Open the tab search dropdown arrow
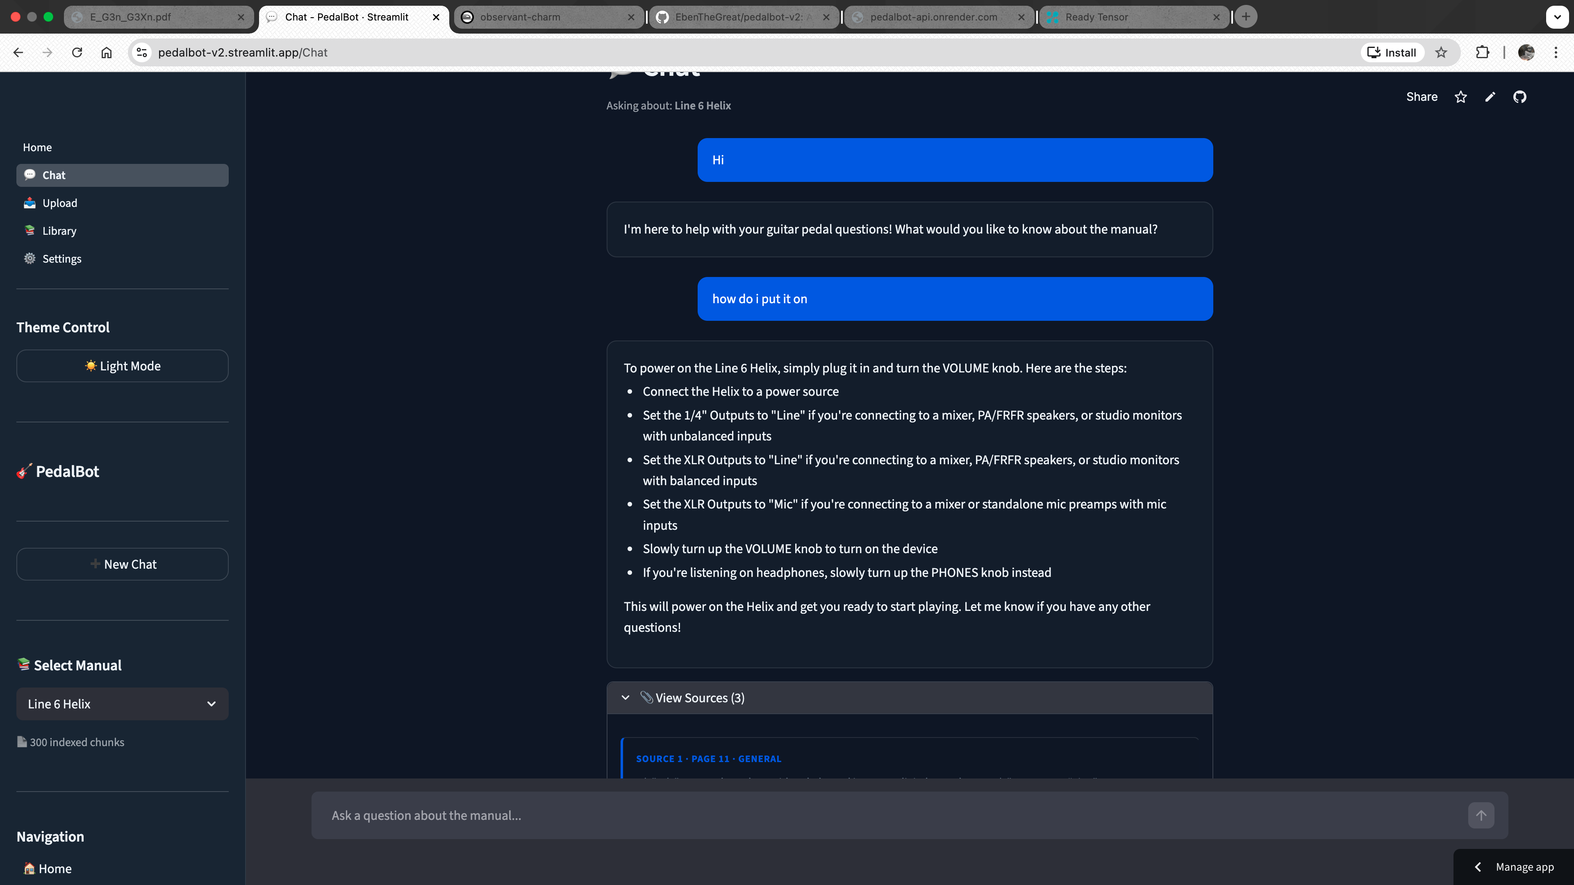 coord(1558,16)
